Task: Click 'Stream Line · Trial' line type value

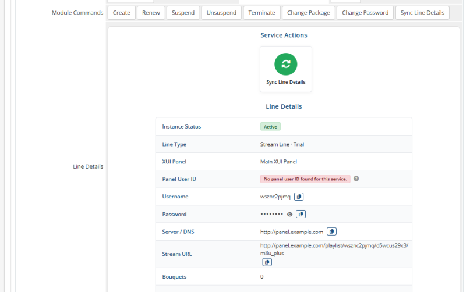Action: tap(282, 144)
